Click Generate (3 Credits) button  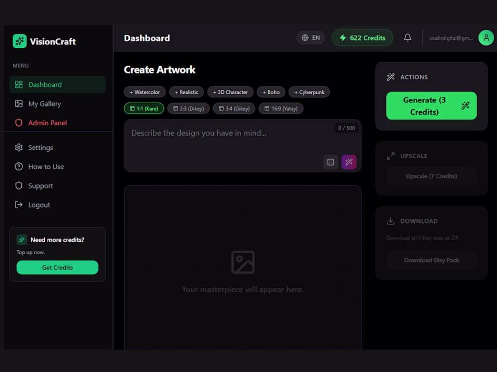(x=431, y=106)
